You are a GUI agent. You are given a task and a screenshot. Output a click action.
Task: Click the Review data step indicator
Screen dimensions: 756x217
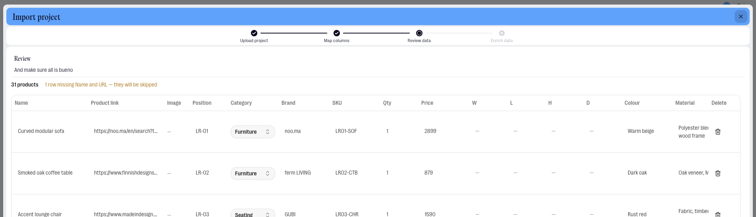419,33
